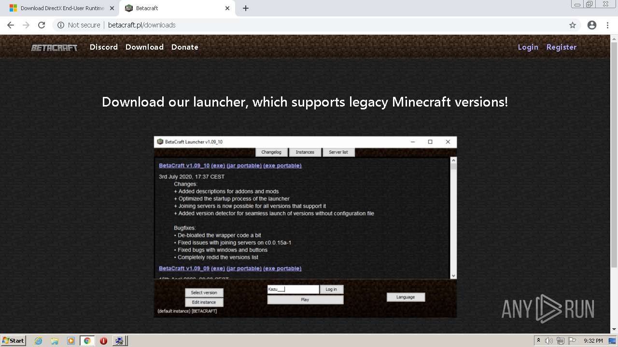
Task: Click (jar portable) link for v1.09_10
Action: click(x=244, y=166)
